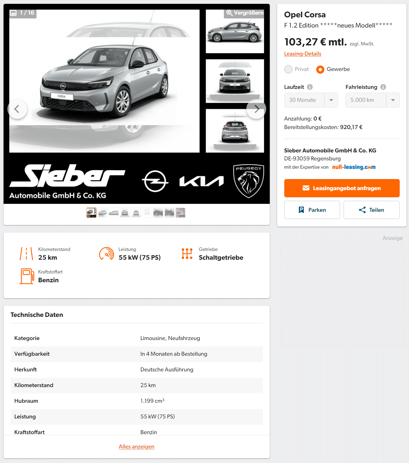Go to previous photo with left arrow
The image size is (409, 463).
click(x=17, y=109)
